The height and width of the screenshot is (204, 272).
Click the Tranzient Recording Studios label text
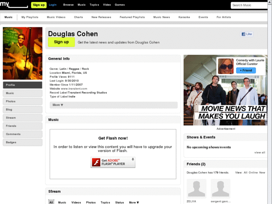(88, 93)
